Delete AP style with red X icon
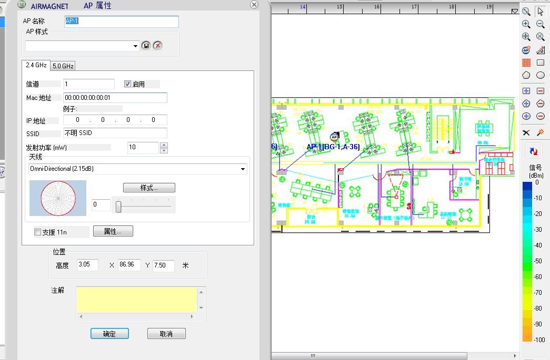This screenshot has width=550, height=360. pyautogui.click(x=157, y=46)
